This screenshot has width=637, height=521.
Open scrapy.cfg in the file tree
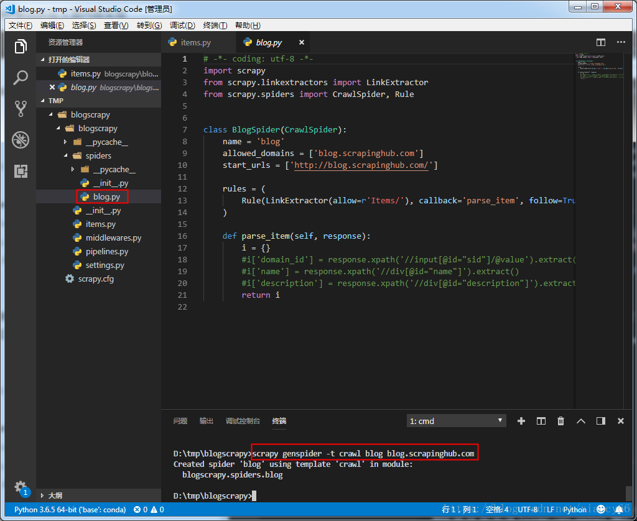[96, 279]
